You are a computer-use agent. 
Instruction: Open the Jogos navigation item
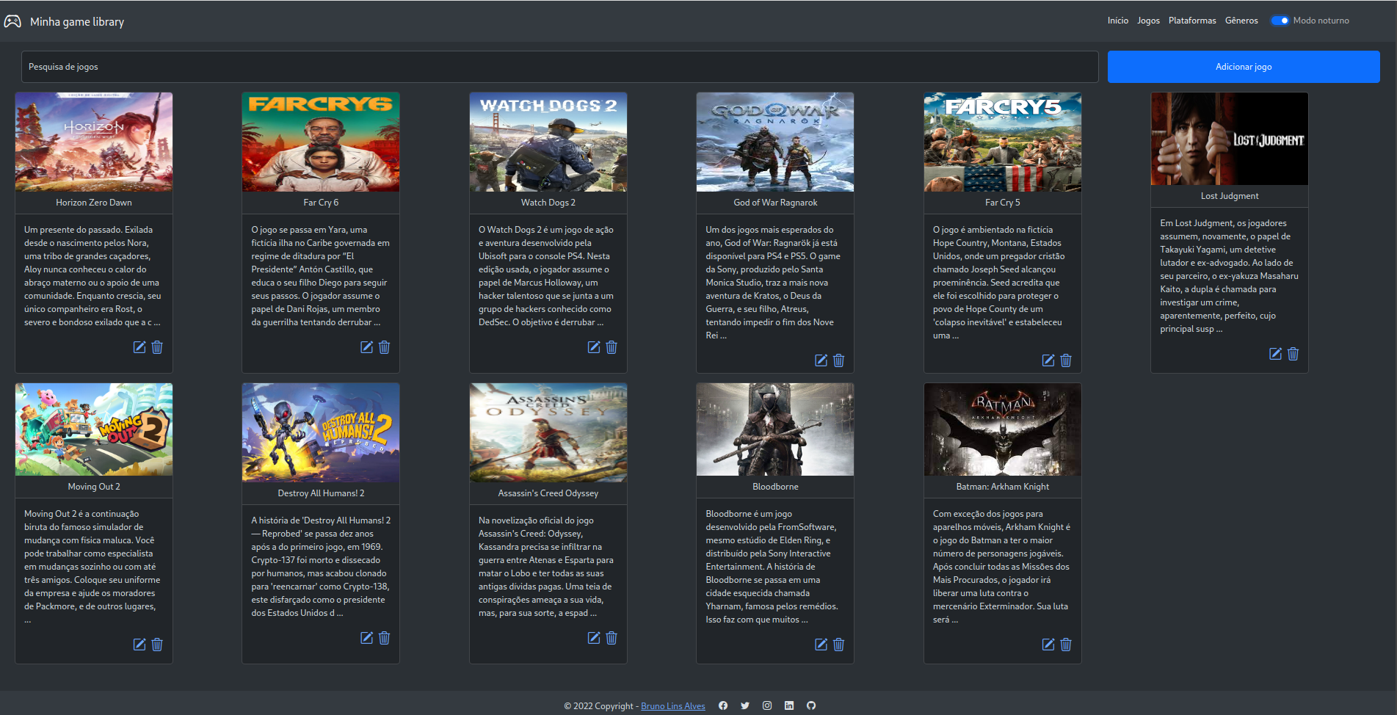click(1149, 21)
